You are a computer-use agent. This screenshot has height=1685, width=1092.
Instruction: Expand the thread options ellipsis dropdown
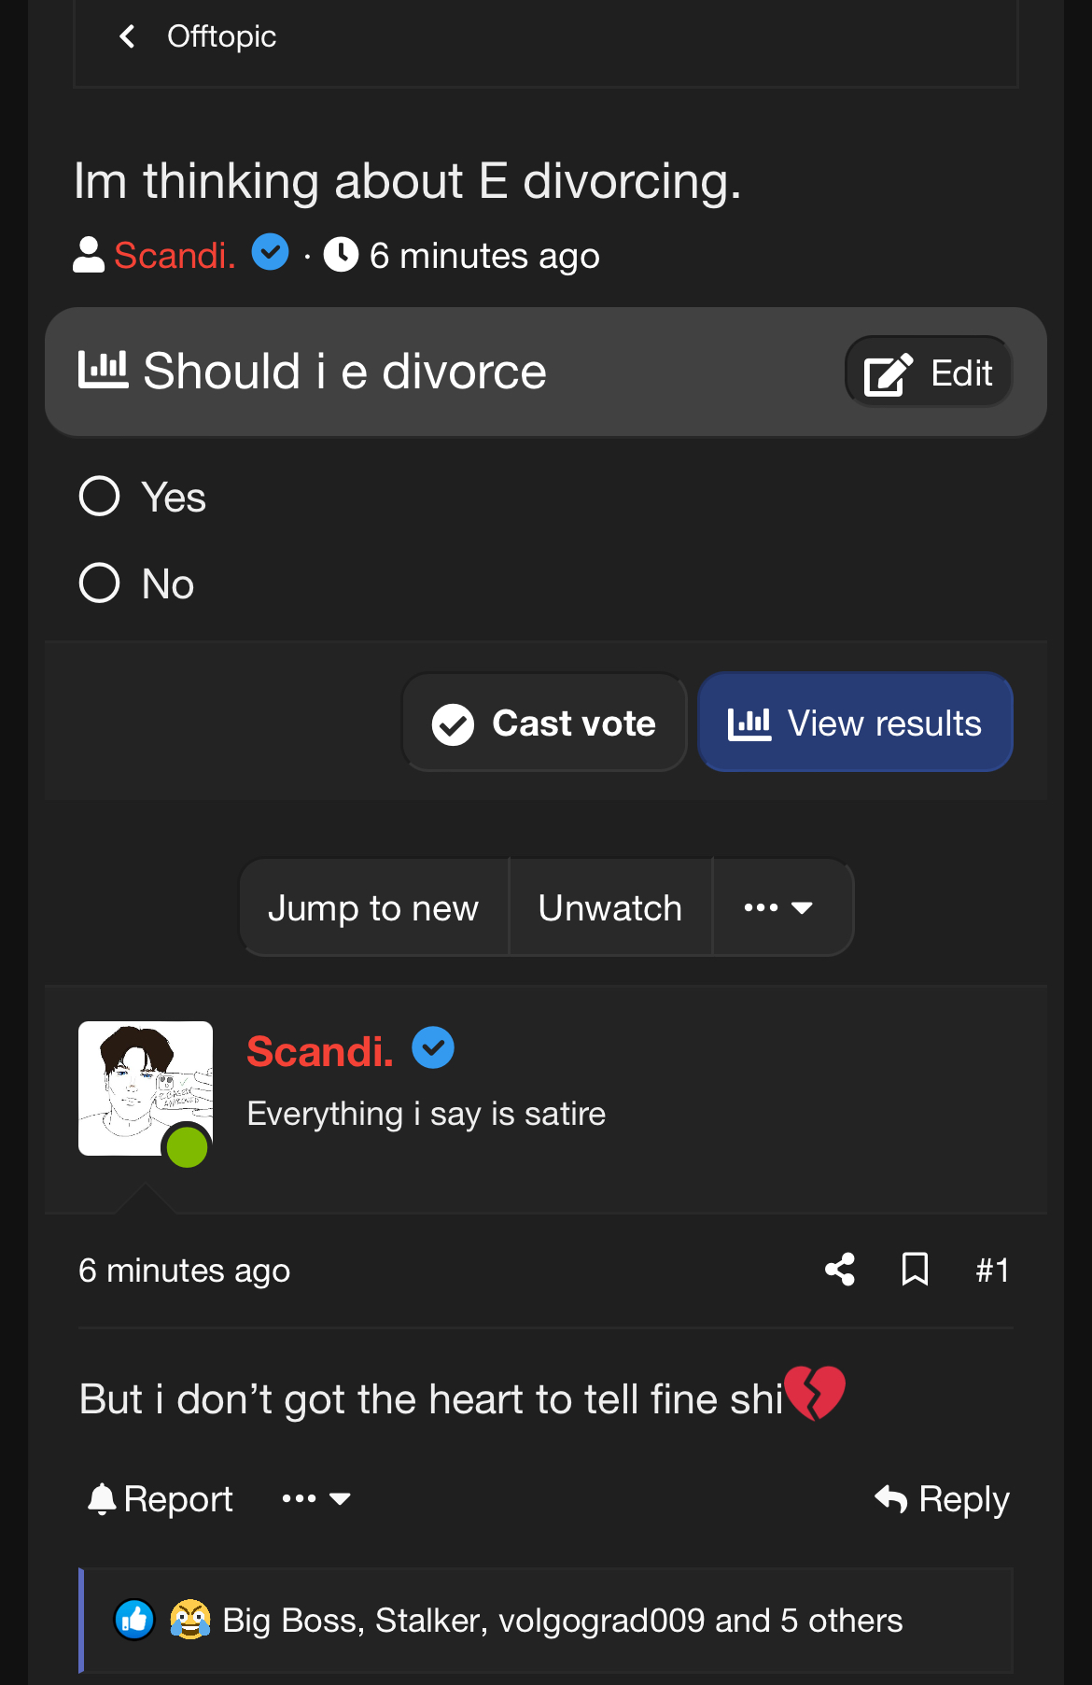(778, 907)
